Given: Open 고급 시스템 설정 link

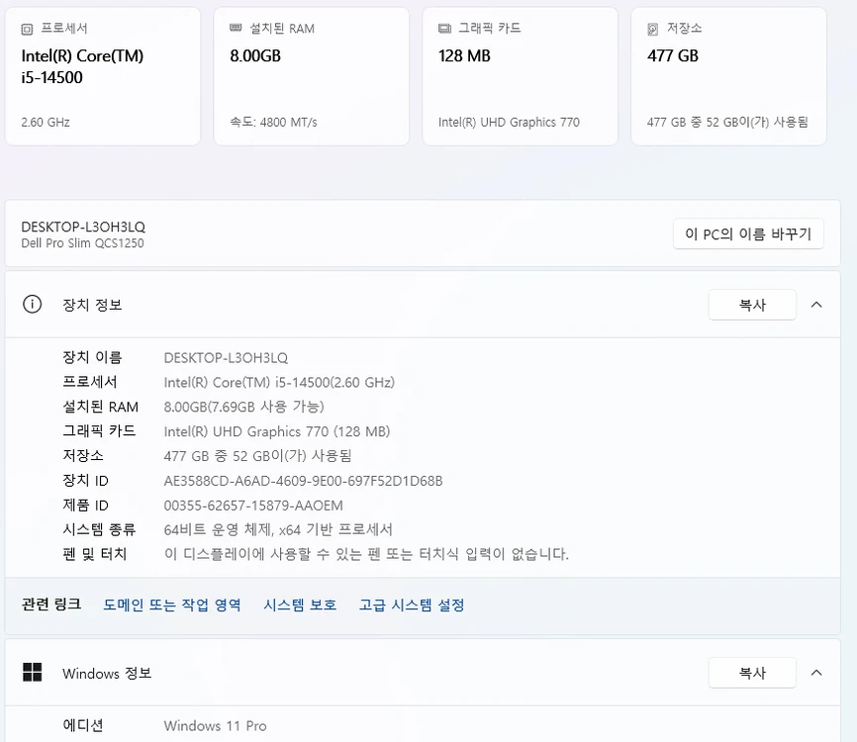Looking at the screenshot, I should tap(412, 604).
